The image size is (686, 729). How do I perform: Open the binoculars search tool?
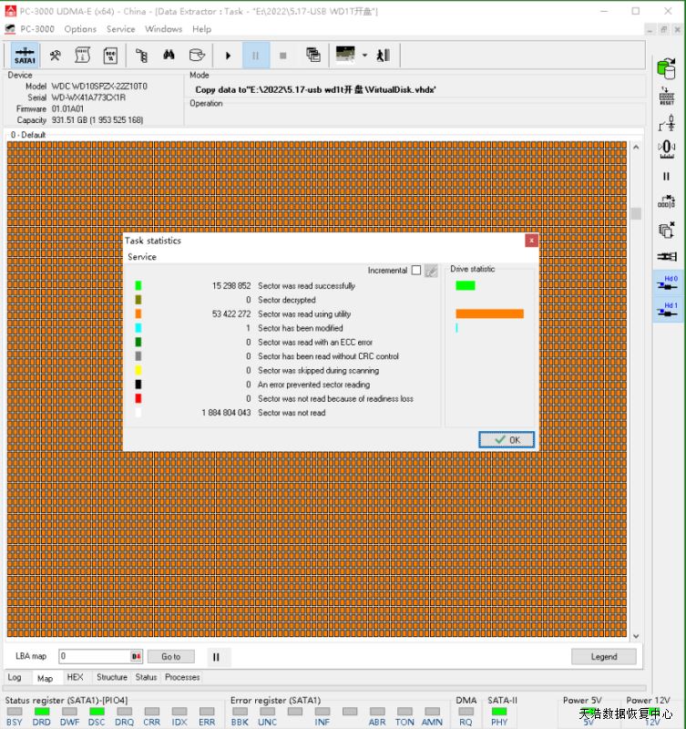(x=169, y=55)
